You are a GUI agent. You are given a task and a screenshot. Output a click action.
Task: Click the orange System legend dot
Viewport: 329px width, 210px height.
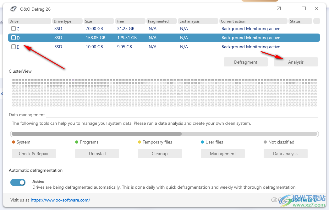14,142
